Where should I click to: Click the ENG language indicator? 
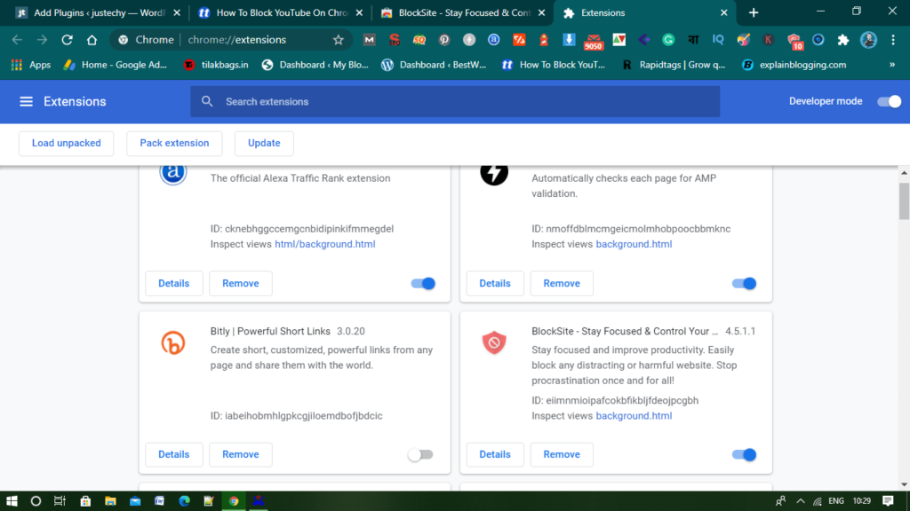835,501
